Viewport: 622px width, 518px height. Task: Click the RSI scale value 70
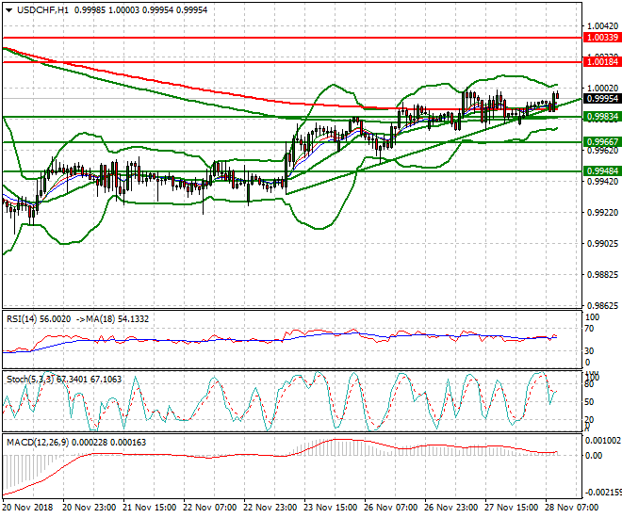[589, 329]
